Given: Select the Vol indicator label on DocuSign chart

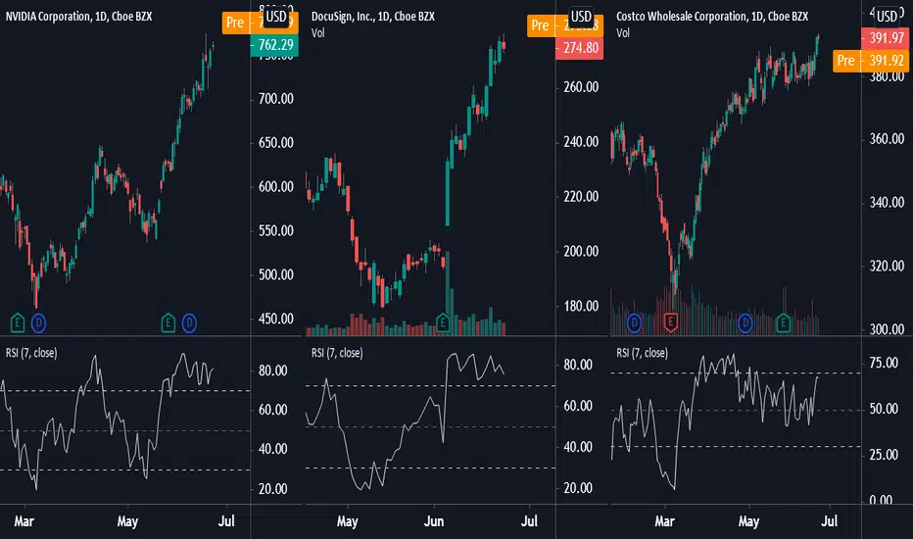Looking at the screenshot, I should coord(318,33).
